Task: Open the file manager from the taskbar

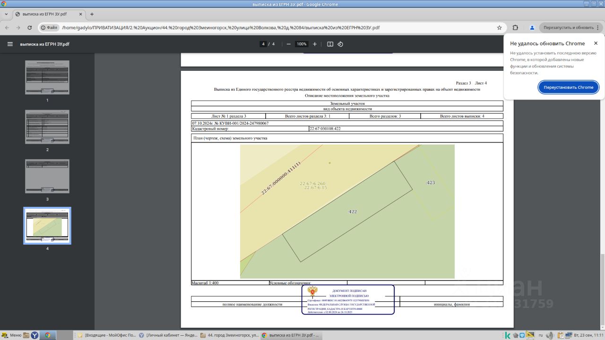Action: [26, 335]
